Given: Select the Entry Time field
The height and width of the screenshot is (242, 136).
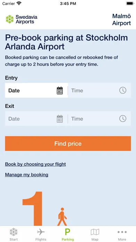Looking at the screenshot, I should coord(100,90).
